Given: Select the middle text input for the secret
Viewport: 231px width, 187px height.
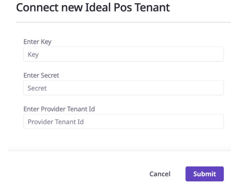Looking at the screenshot, I should pos(123,88).
